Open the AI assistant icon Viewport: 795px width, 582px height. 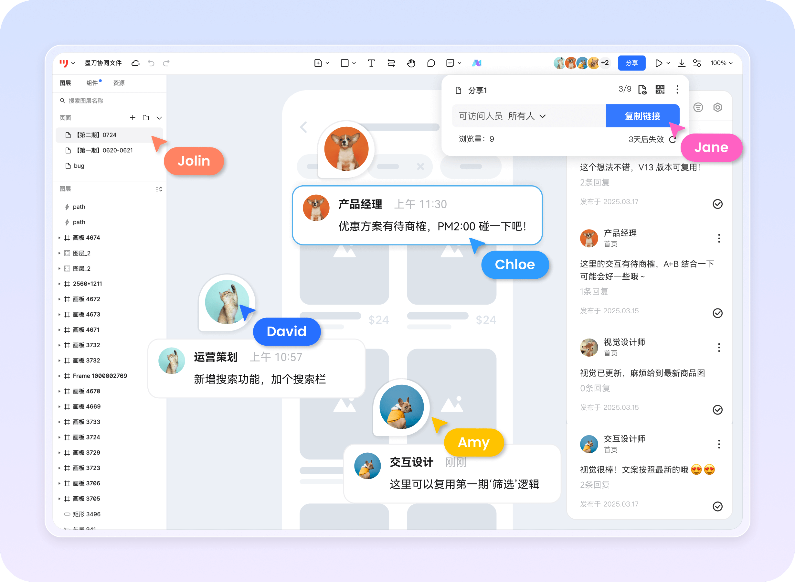(x=477, y=63)
